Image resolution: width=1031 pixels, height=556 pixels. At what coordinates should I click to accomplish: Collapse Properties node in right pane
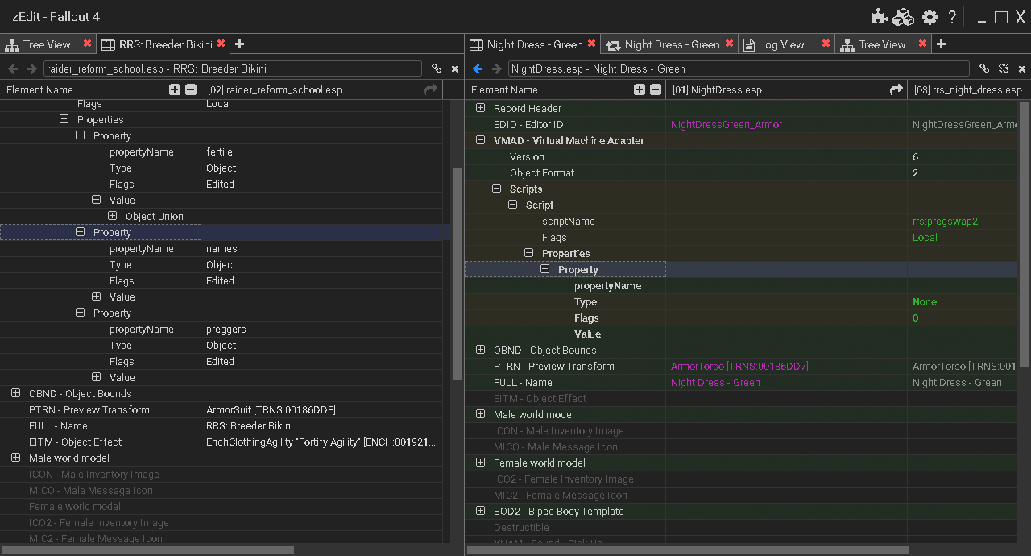pyautogui.click(x=528, y=253)
